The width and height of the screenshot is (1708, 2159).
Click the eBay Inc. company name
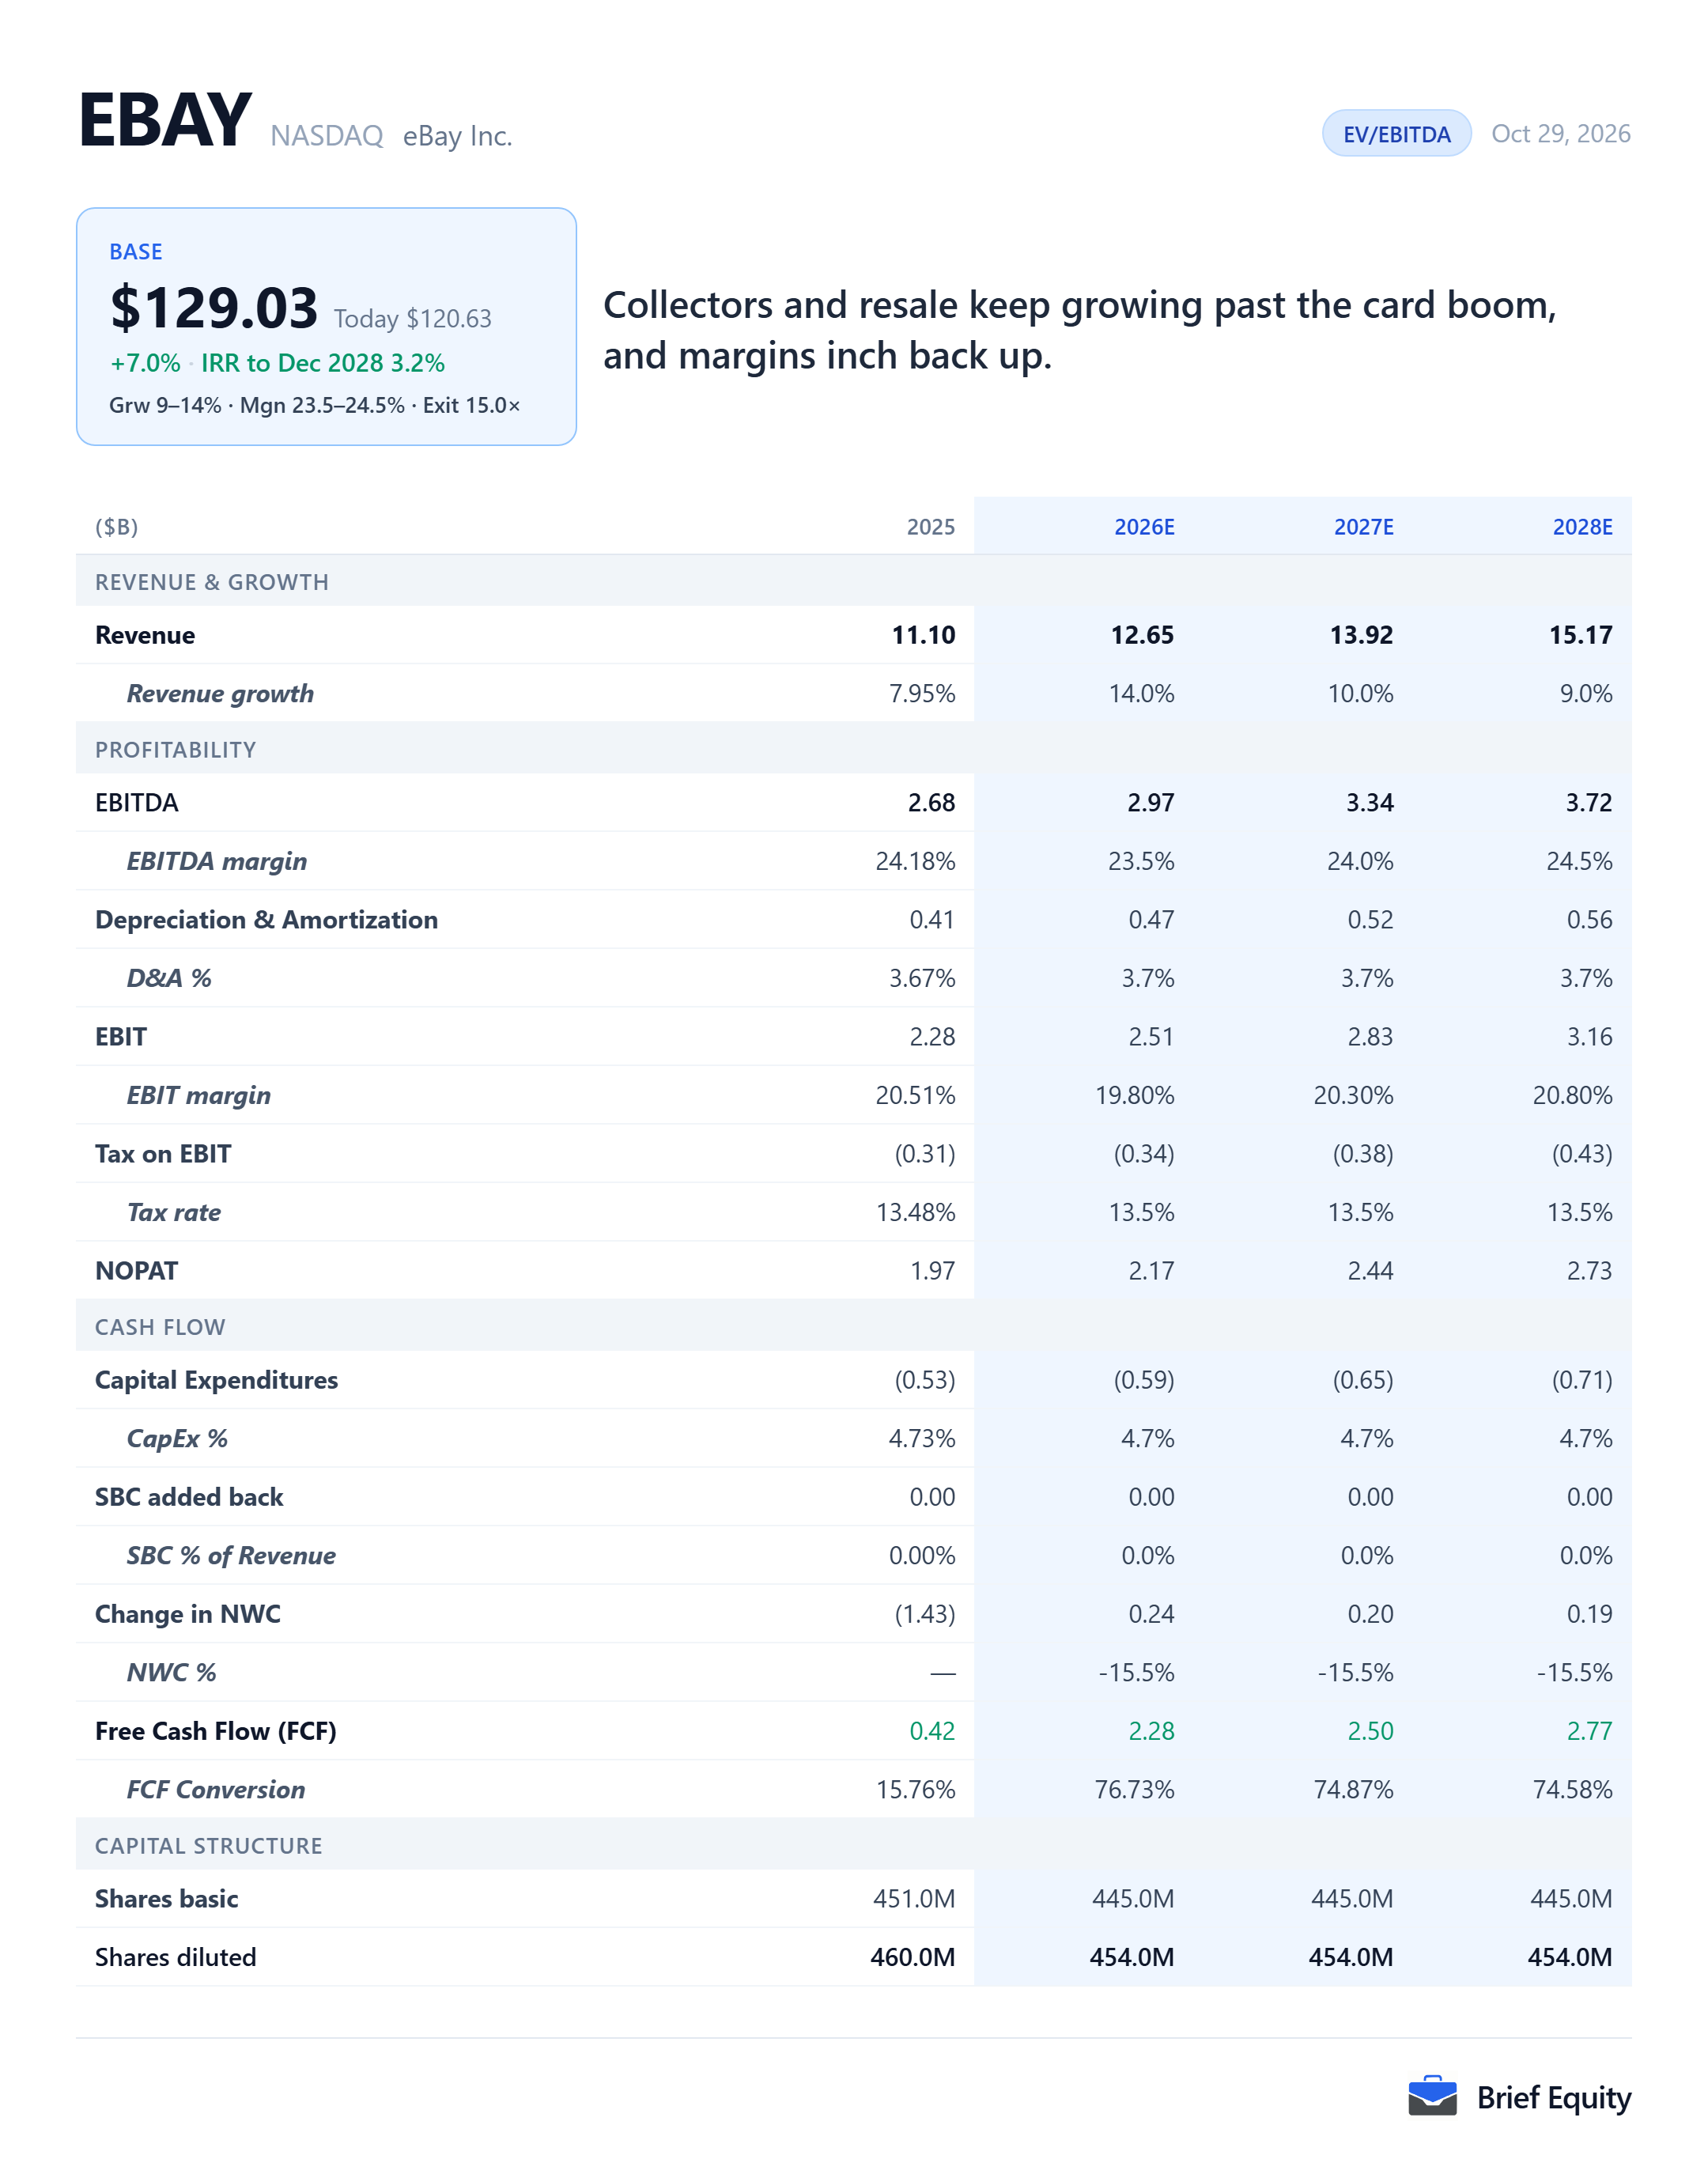pyautogui.click(x=458, y=136)
